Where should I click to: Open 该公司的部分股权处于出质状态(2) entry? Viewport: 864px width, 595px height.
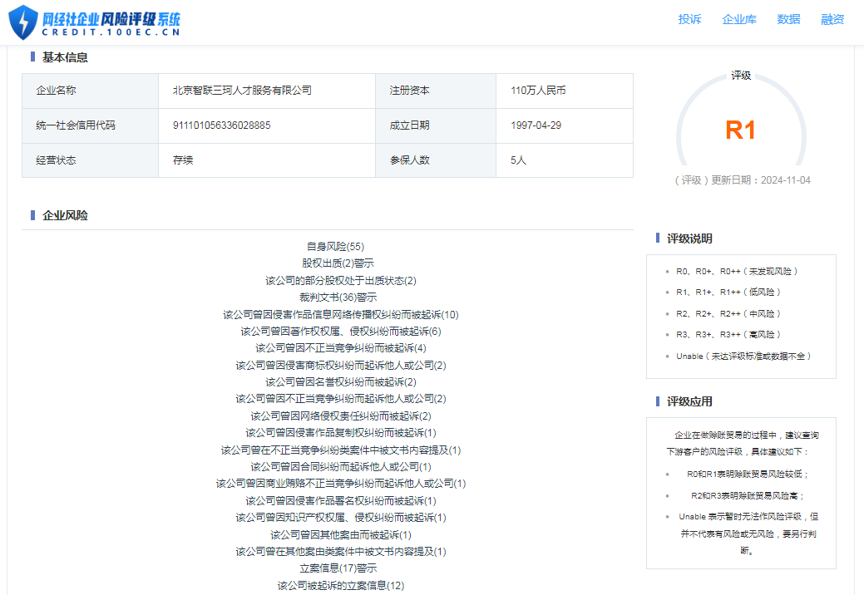341,281
